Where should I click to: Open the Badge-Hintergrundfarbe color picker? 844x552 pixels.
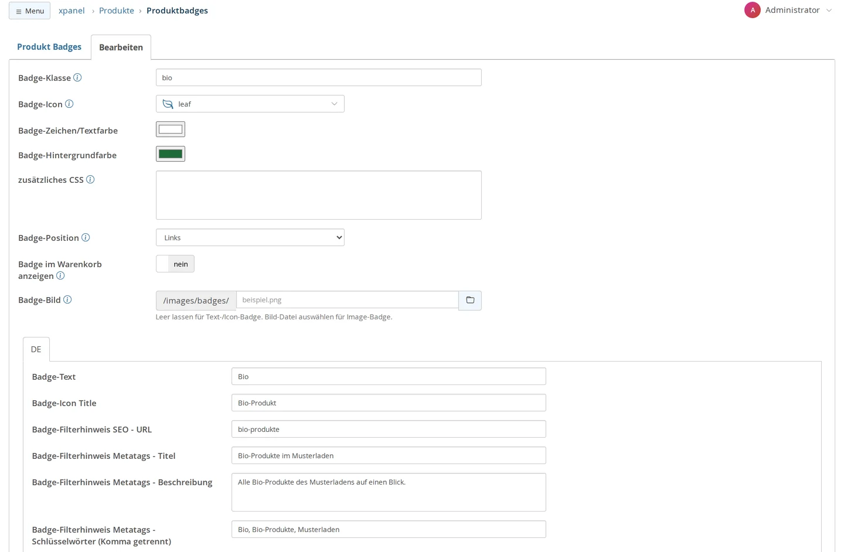[171, 154]
